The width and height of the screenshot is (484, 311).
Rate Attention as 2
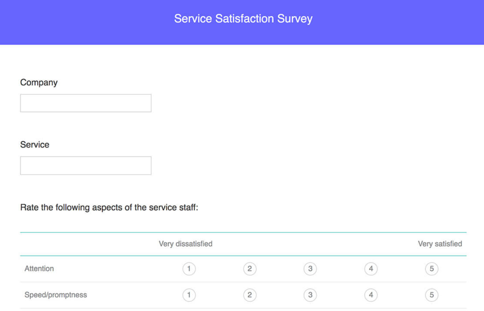[x=250, y=269]
